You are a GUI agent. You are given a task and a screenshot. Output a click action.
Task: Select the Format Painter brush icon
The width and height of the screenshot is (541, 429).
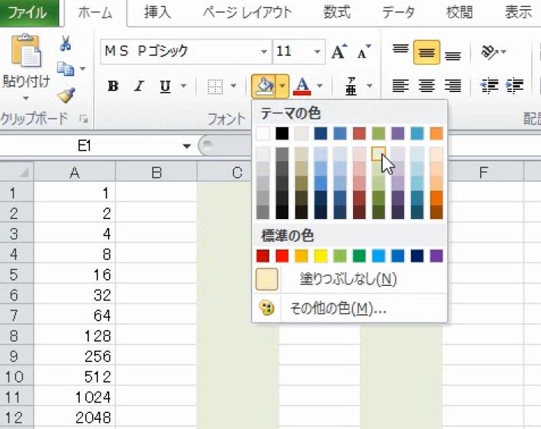click(x=66, y=95)
